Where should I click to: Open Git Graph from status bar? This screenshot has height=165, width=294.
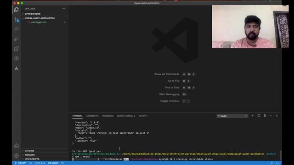pyautogui.click(x=53, y=163)
